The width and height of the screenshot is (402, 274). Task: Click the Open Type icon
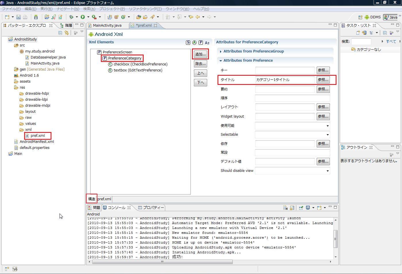click(139, 17)
